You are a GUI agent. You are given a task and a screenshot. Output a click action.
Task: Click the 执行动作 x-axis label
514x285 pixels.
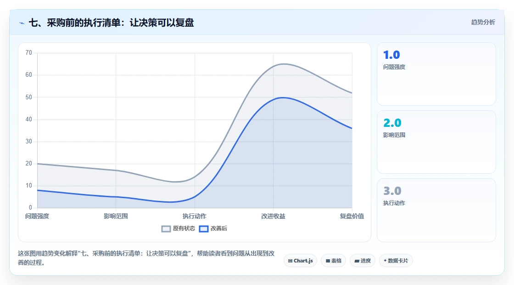(x=195, y=217)
